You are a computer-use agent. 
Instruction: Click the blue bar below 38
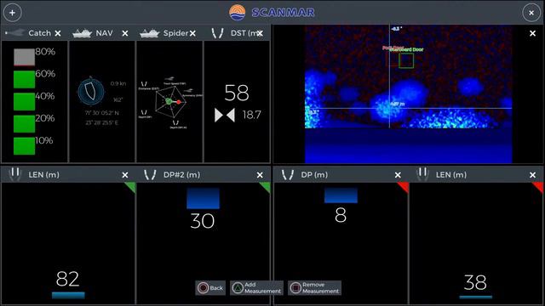tap(475, 297)
